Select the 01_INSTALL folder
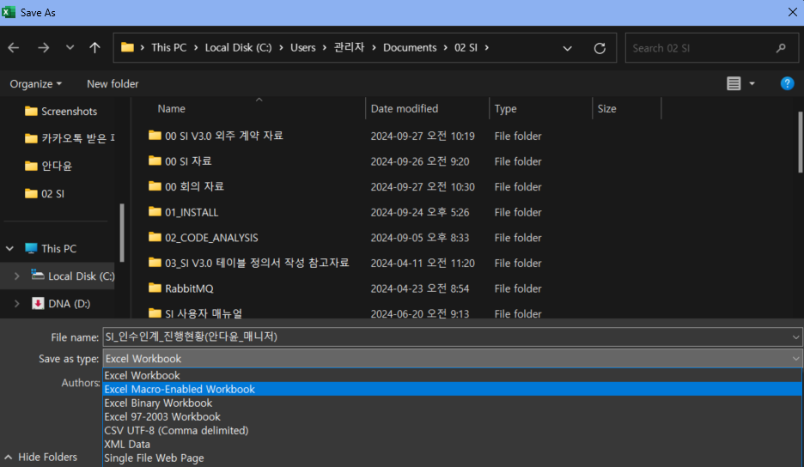Viewport: 804px width, 467px height. [x=184, y=212]
